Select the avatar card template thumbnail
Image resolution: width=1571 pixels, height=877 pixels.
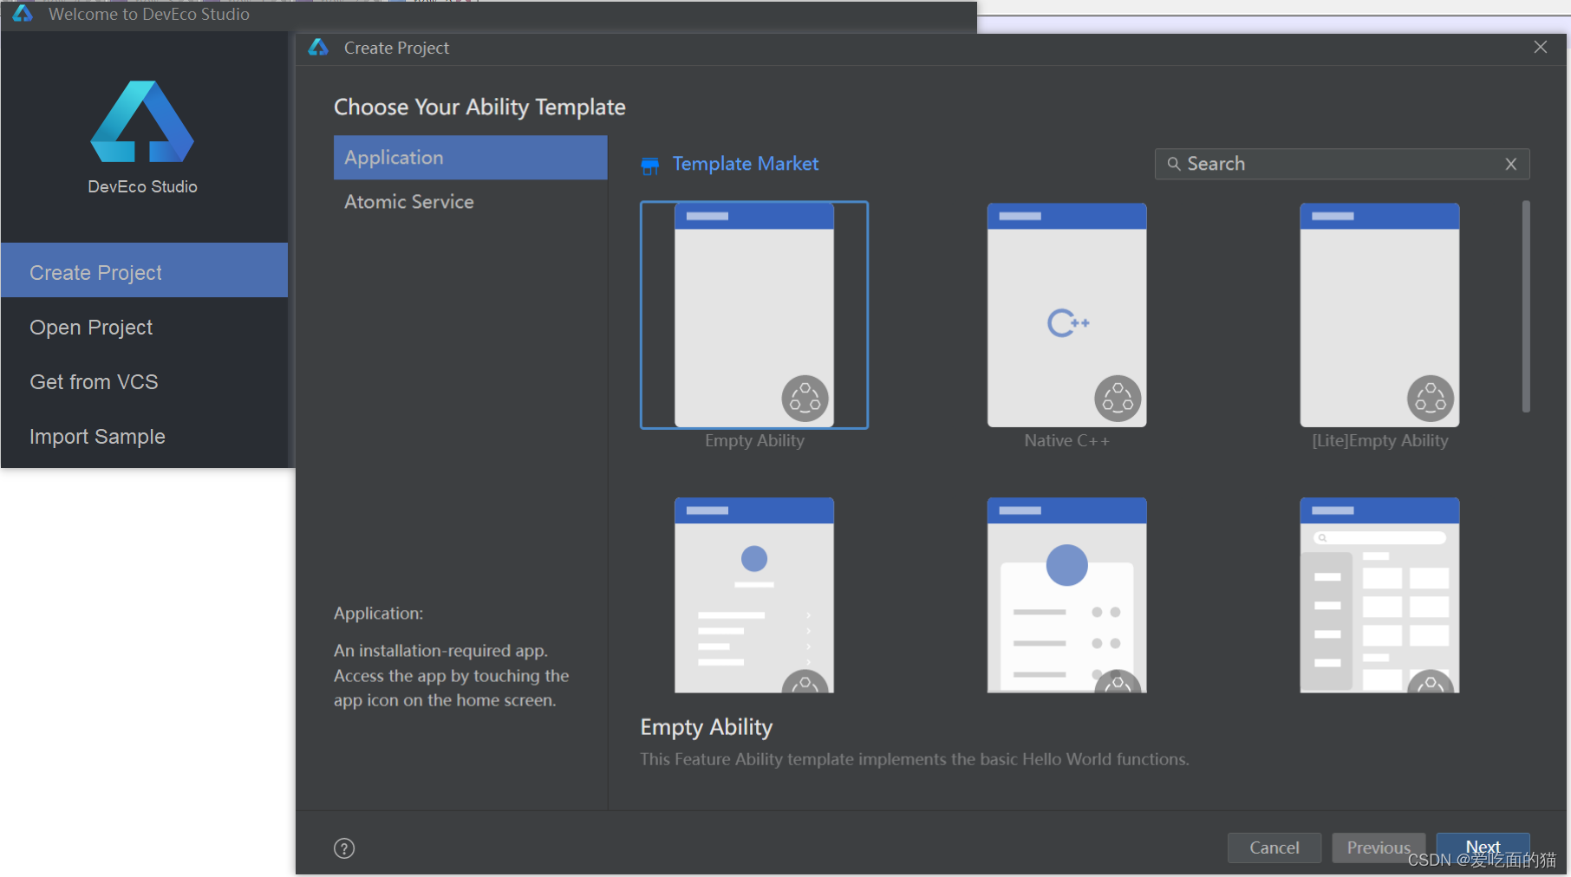pyautogui.click(x=1066, y=594)
